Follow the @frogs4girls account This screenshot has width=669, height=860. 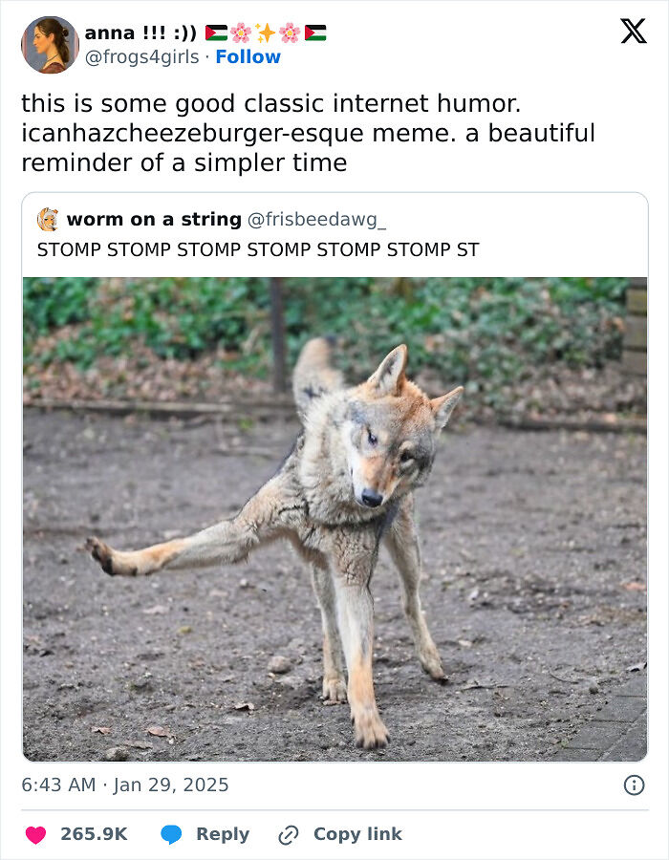click(x=248, y=56)
